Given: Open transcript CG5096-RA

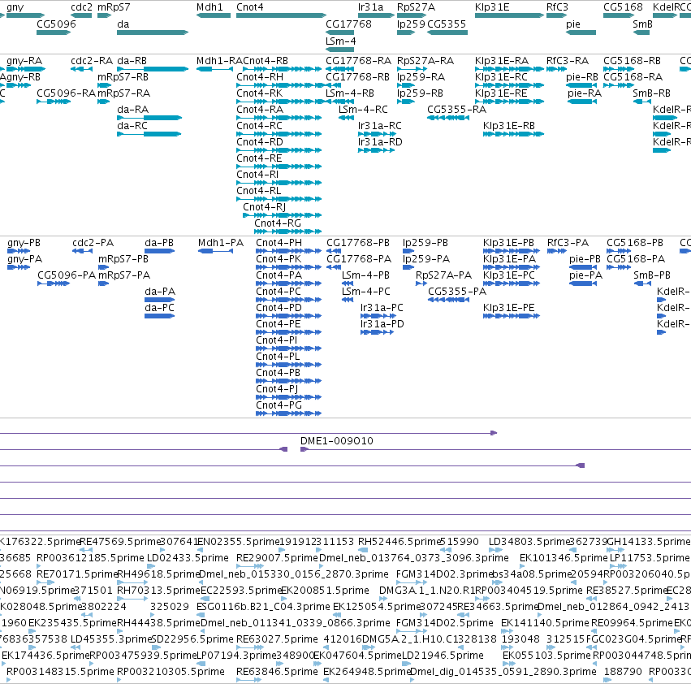Looking at the screenshot, I should [66, 93].
